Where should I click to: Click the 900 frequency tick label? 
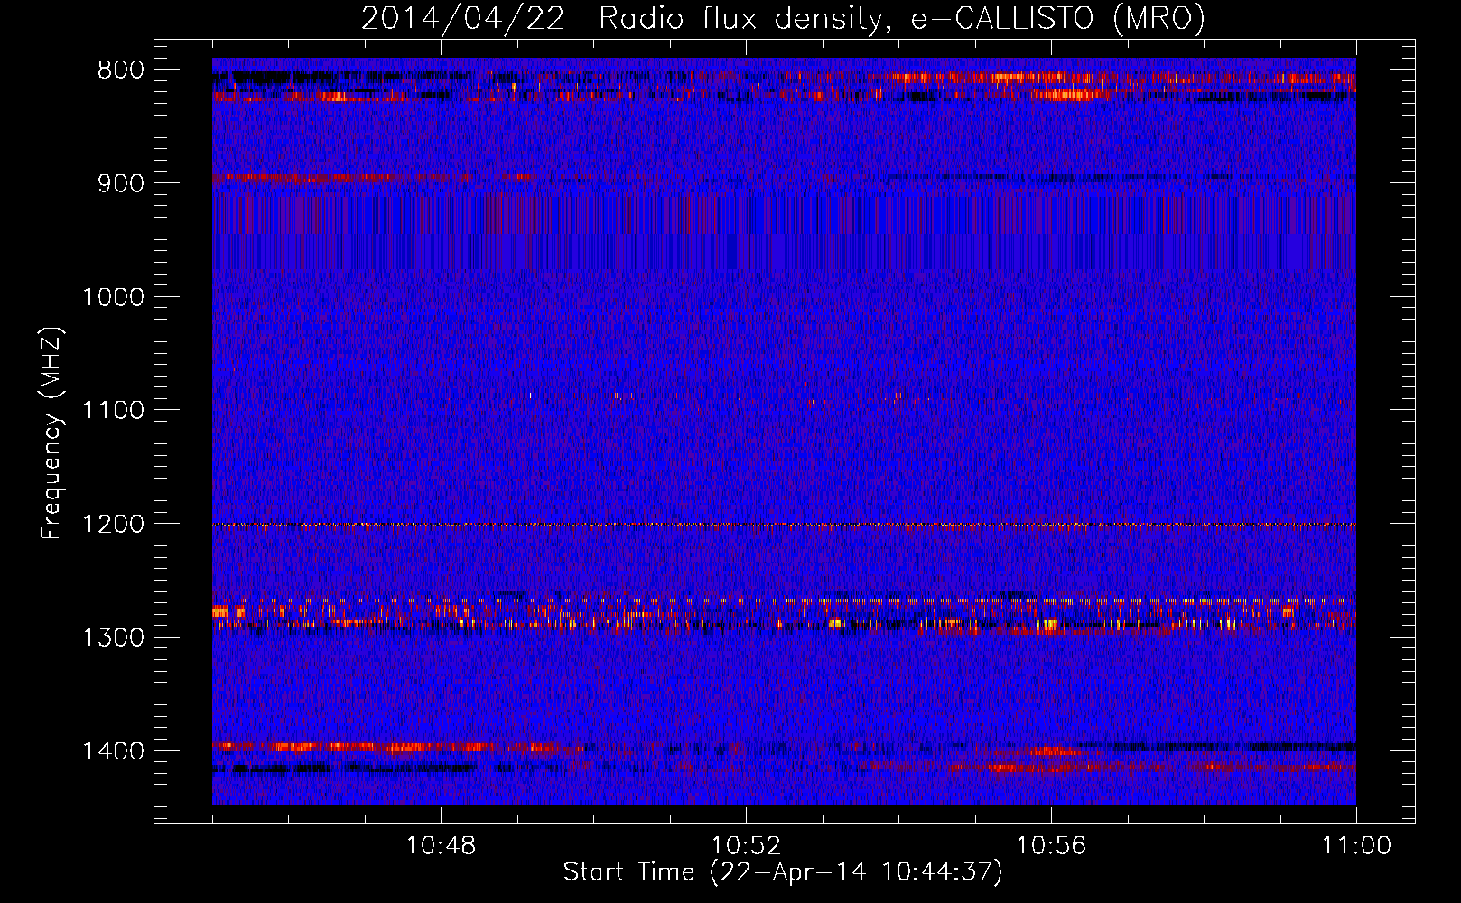(x=120, y=183)
